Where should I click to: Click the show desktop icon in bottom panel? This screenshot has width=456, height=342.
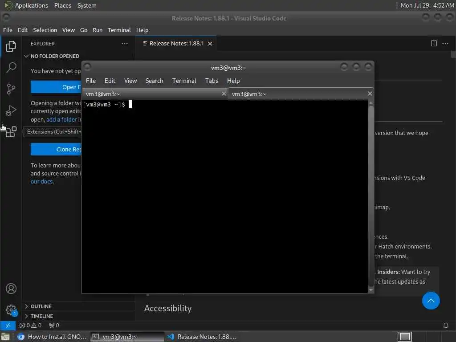(5, 337)
